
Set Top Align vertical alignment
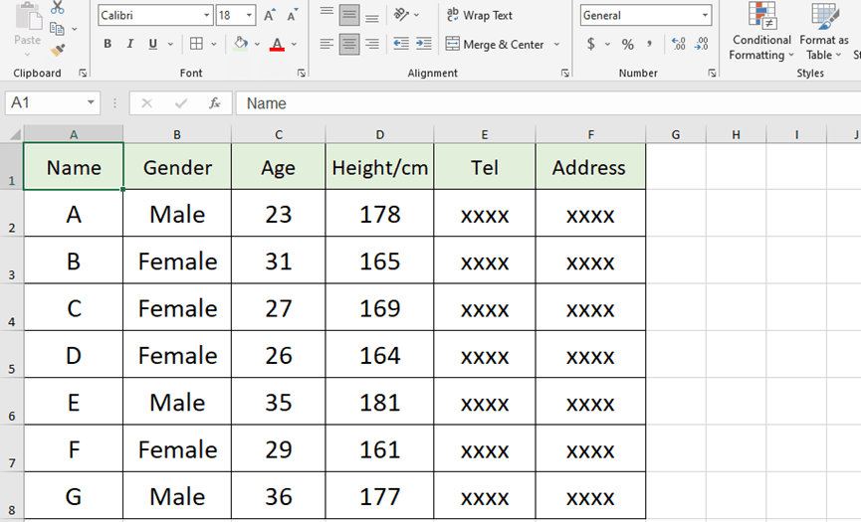pyautogui.click(x=326, y=15)
